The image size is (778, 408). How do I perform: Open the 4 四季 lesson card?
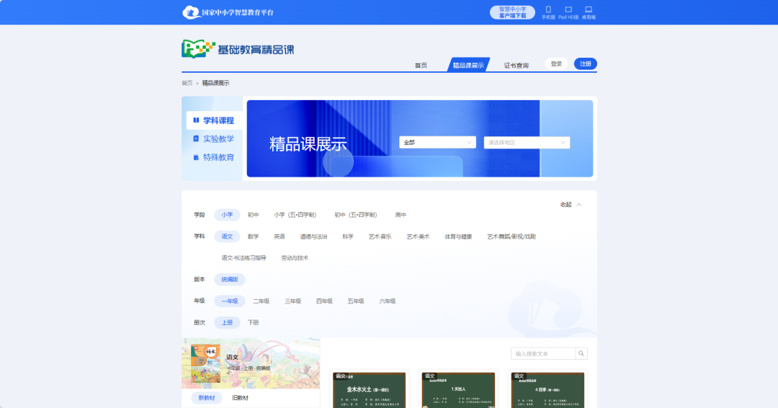point(547,390)
